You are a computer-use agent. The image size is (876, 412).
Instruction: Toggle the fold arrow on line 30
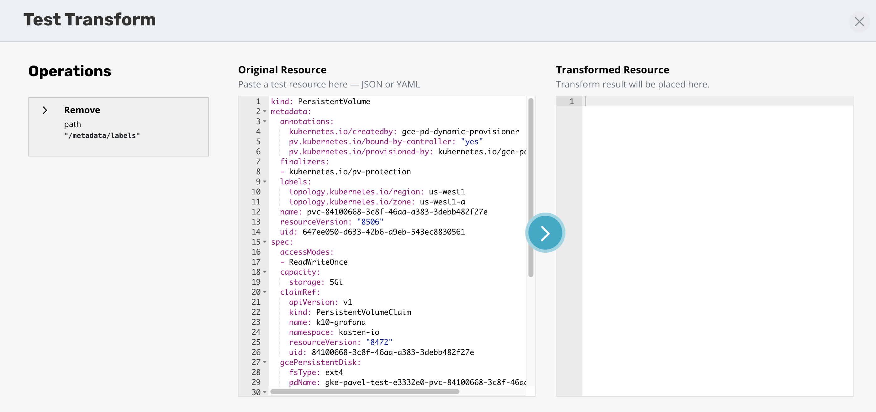point(265,392)
